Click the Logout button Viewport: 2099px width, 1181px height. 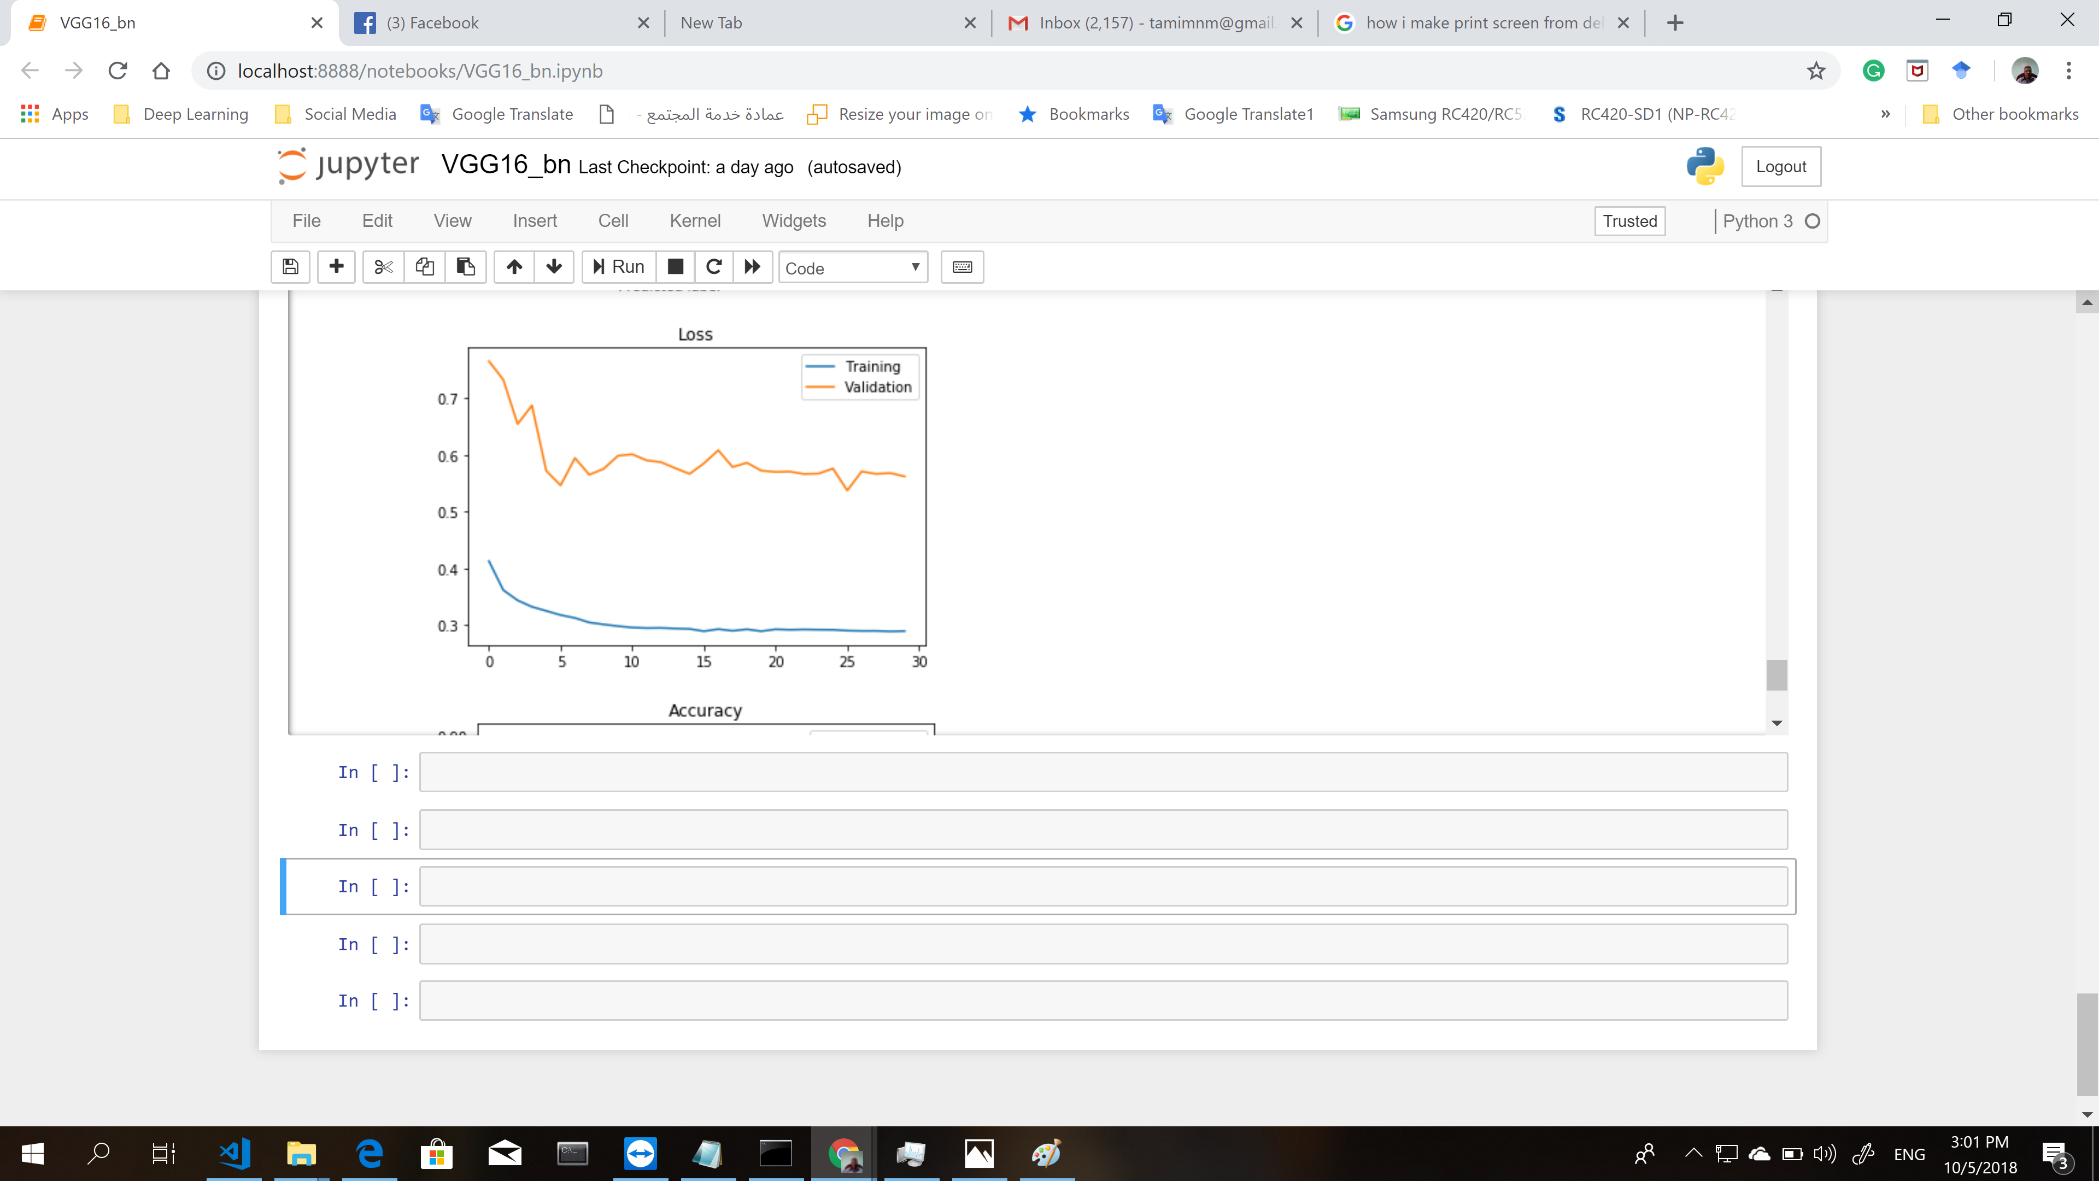click(x=1780, y=166)
